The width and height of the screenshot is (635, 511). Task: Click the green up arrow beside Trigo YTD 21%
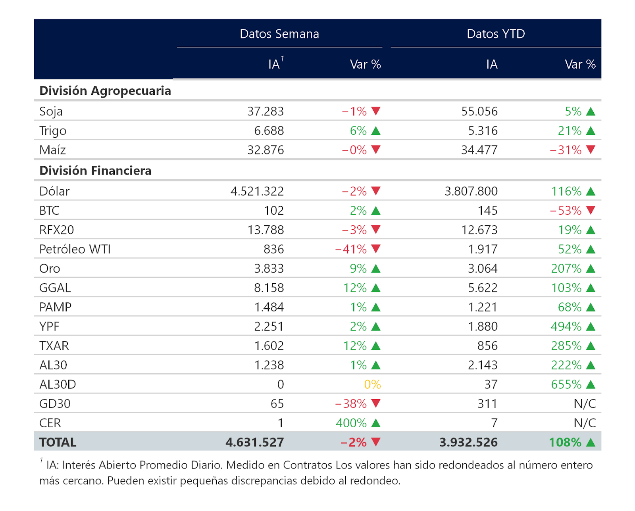[x=591, y=131]
